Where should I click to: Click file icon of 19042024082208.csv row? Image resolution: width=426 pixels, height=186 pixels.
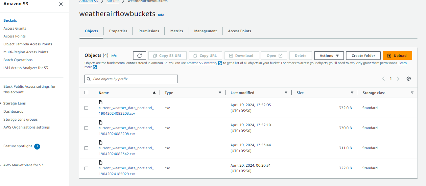click(x=101, y=123)
